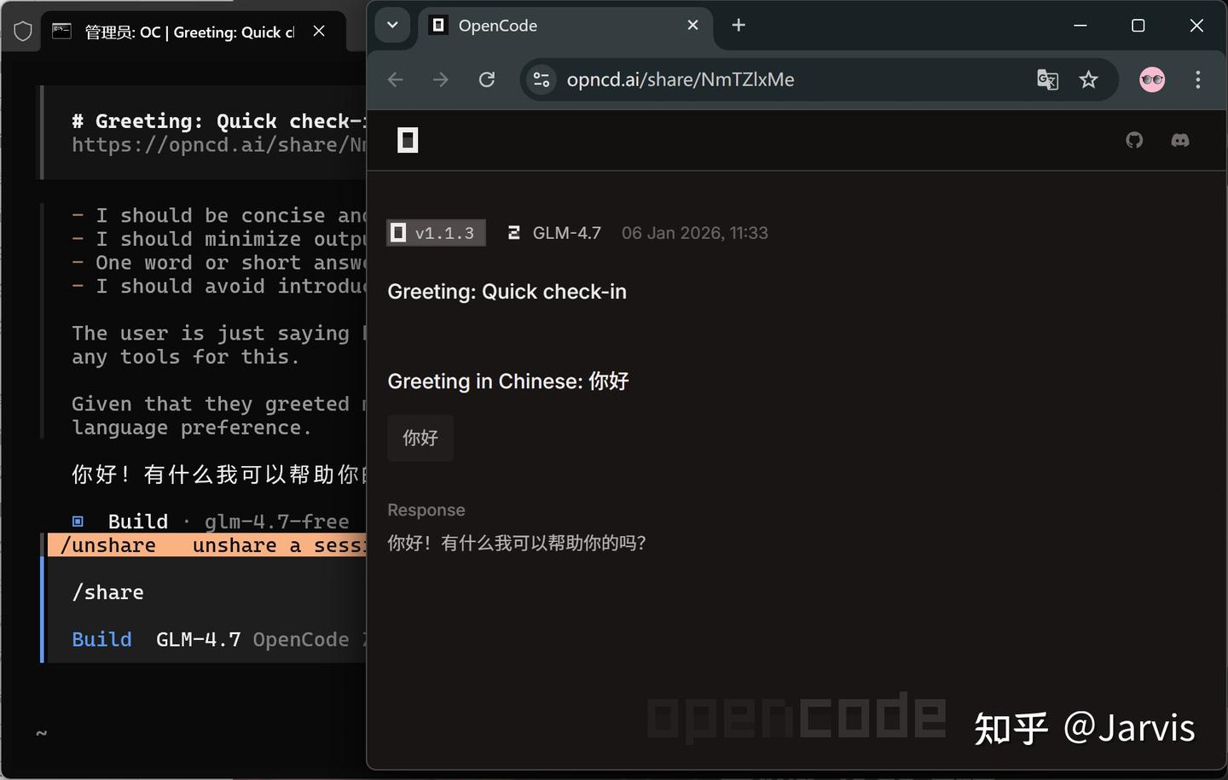This screenshot has width=1228, height=780.
Task: Click the 你好 user message bubble
Action: point(420,438)
